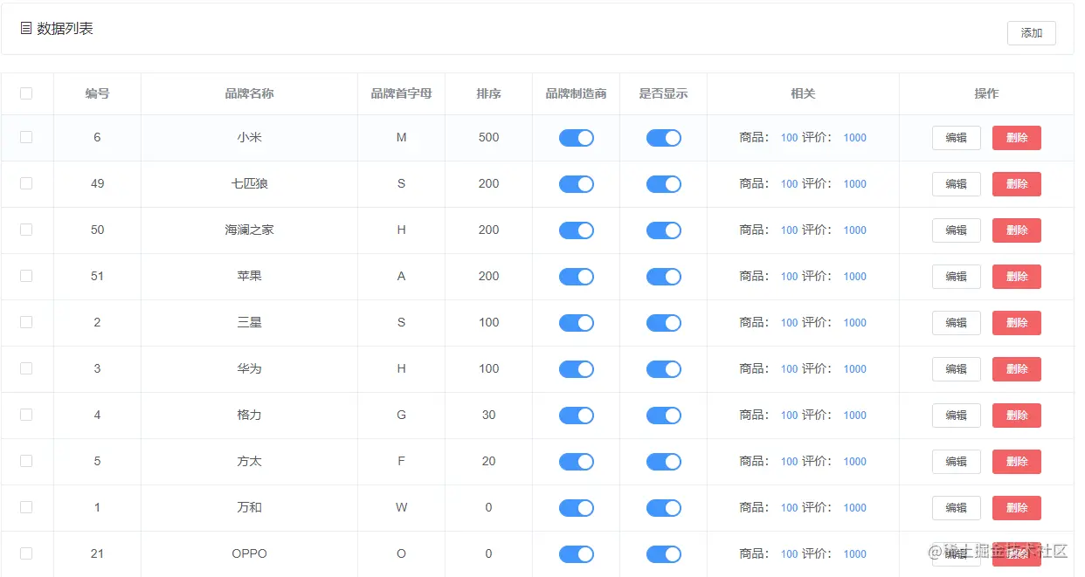This screenshot has height=577, width=1085.
Task: Select the 七匹狼 row checkbox
Action: click(26, 183)
